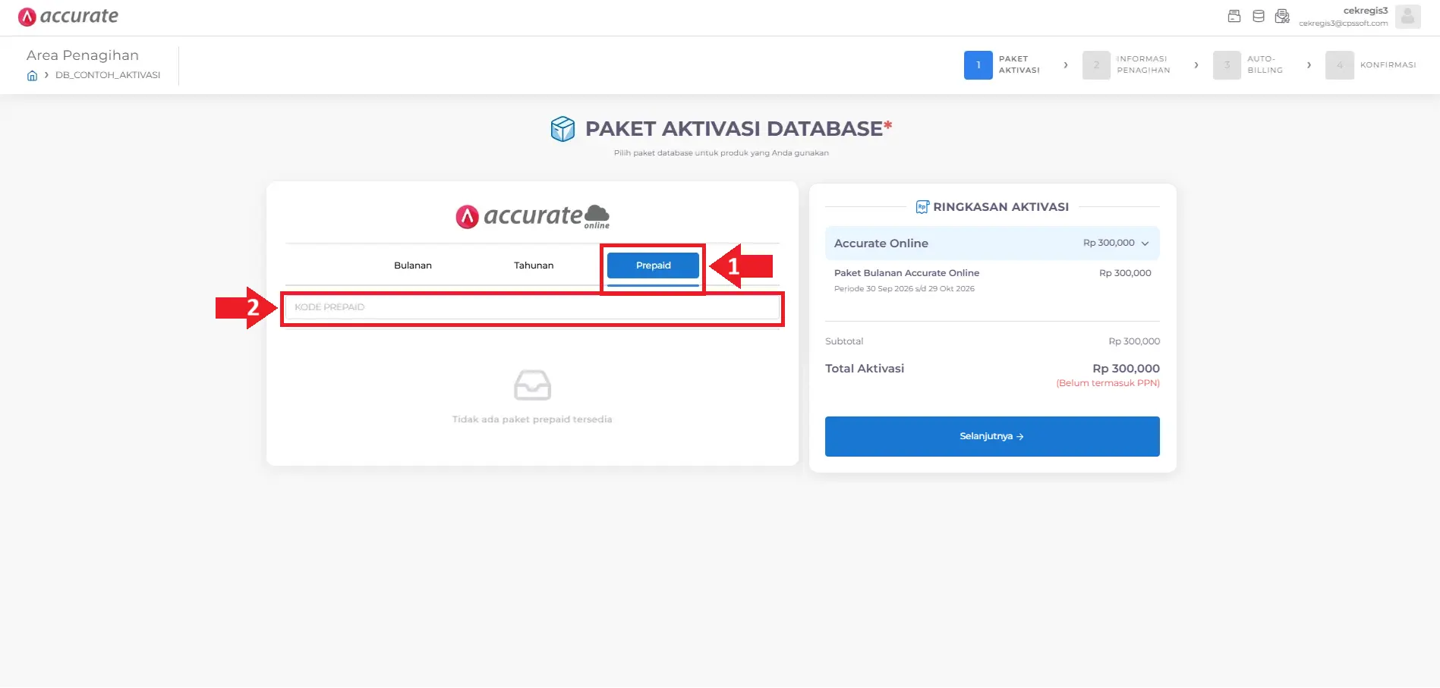Switch to the Bulanan tab
The image size is (1440, 688).
413,265
